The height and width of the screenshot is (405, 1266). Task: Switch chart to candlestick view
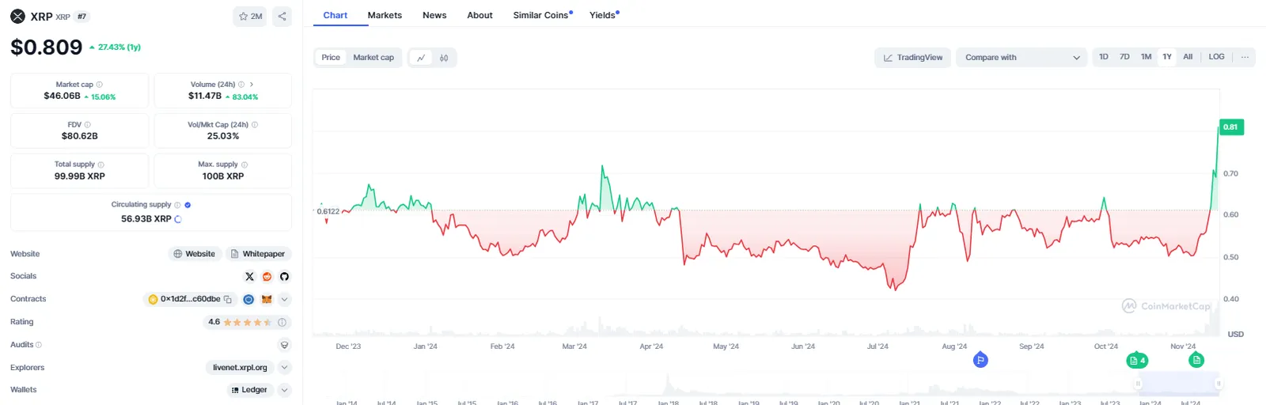coord(444,58)
